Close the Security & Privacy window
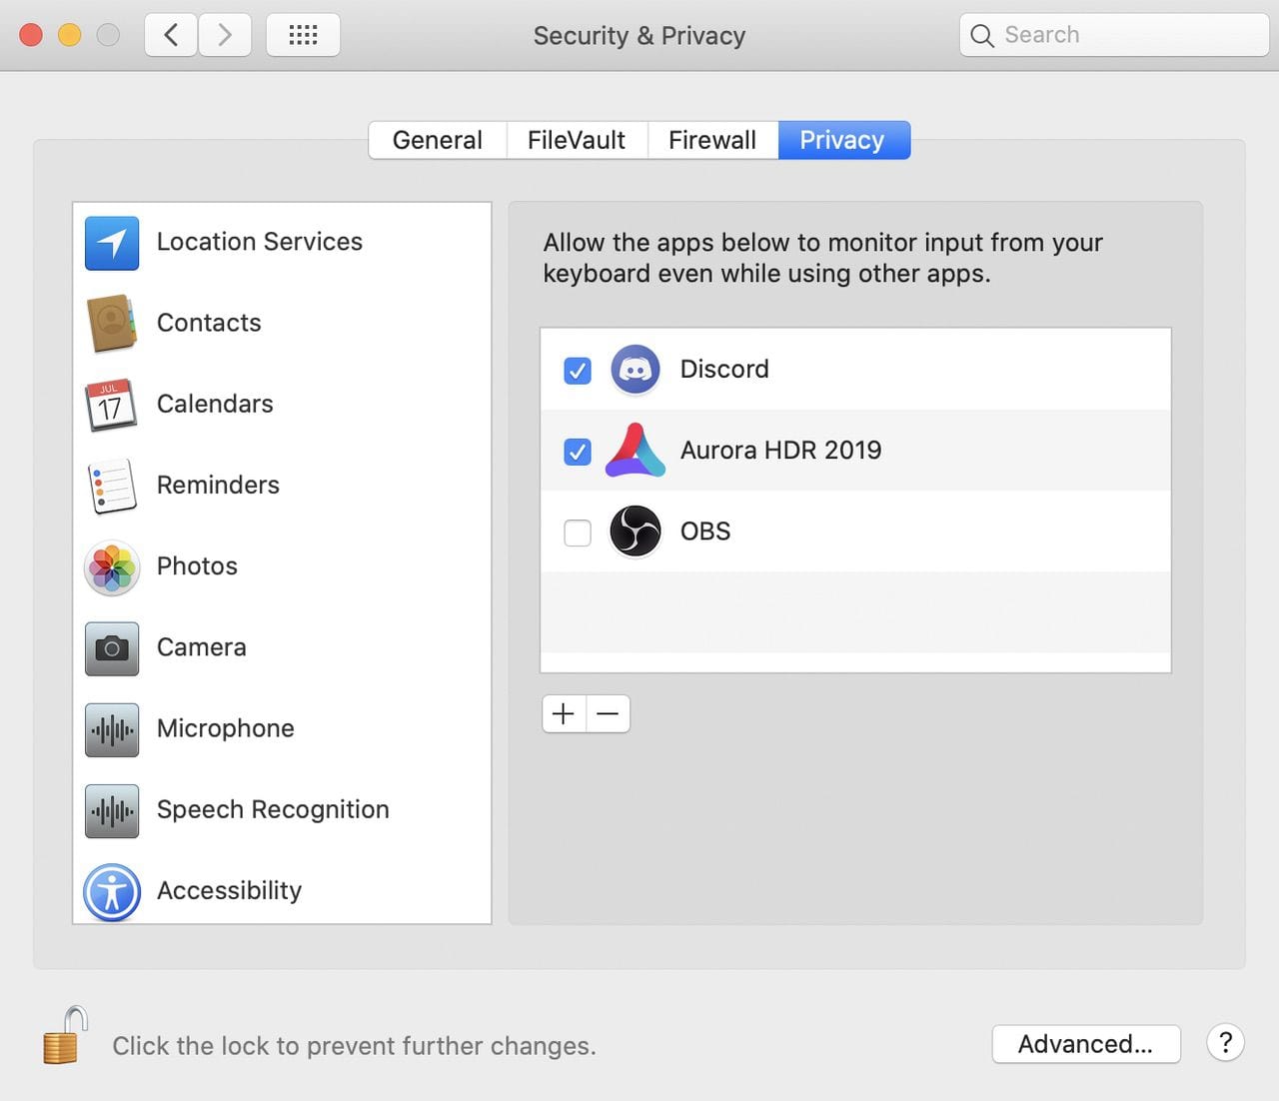This screenshot has height=1101, width=1279. point(31,35)
